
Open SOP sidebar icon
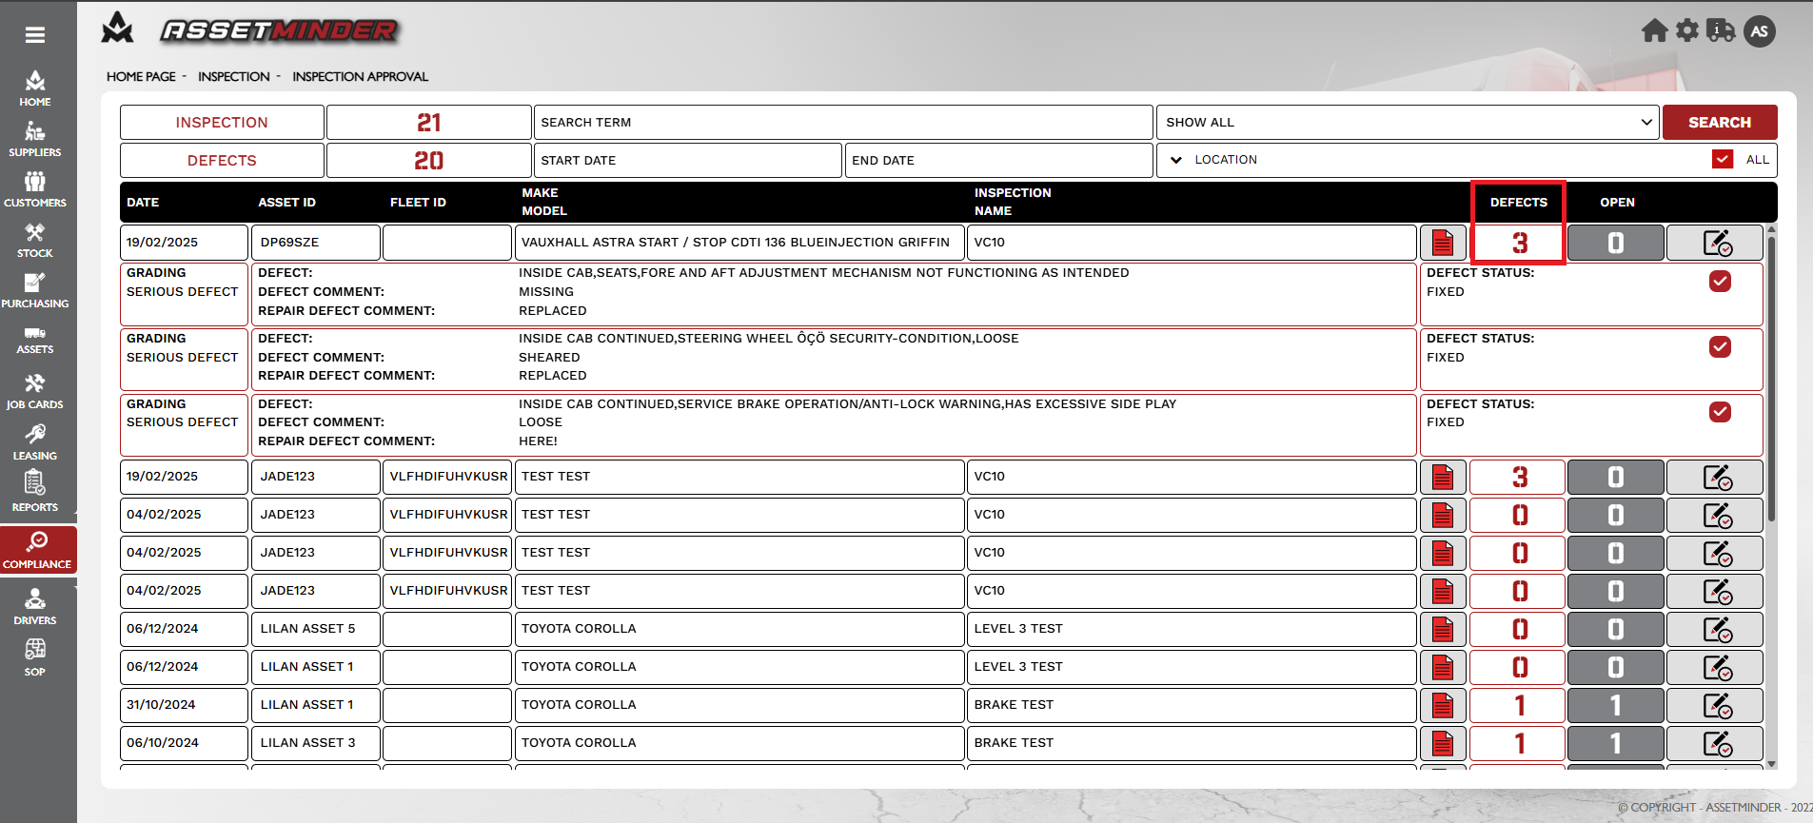click(35, 657)
